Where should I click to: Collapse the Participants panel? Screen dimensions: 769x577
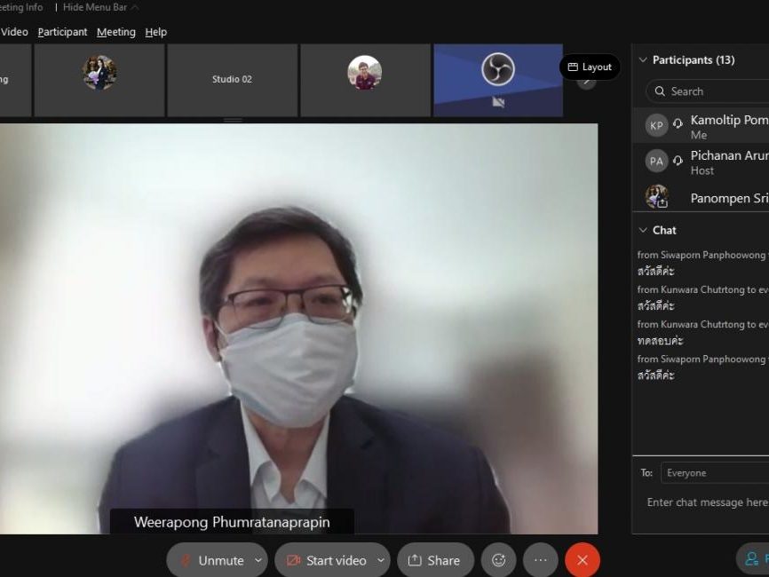[643, 60]
